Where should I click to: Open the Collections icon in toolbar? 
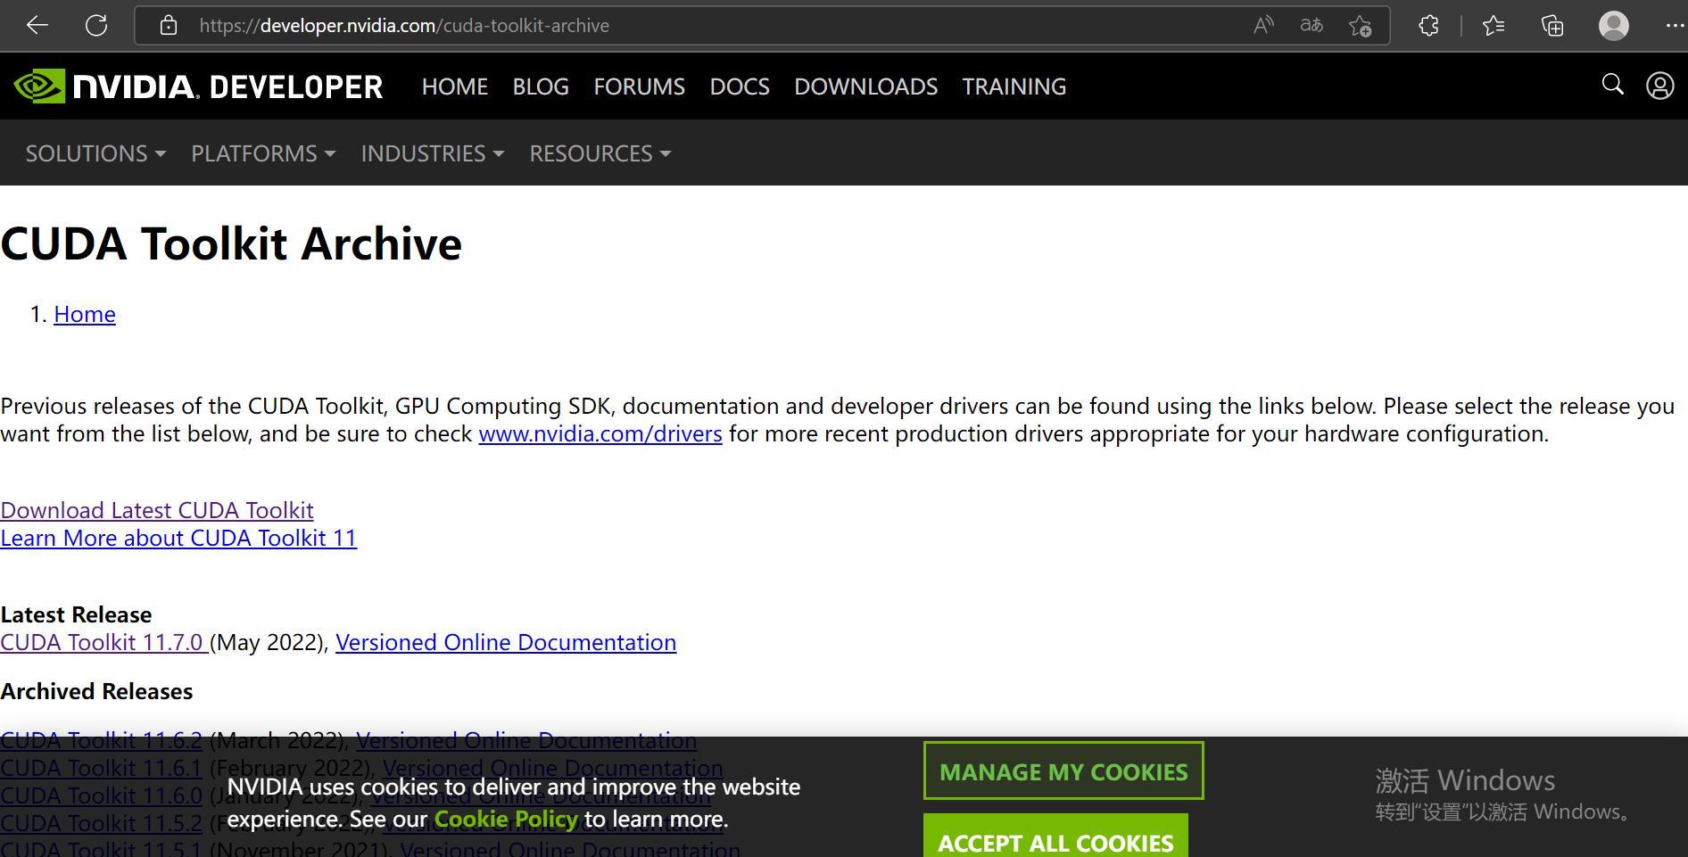(1552, 26)
